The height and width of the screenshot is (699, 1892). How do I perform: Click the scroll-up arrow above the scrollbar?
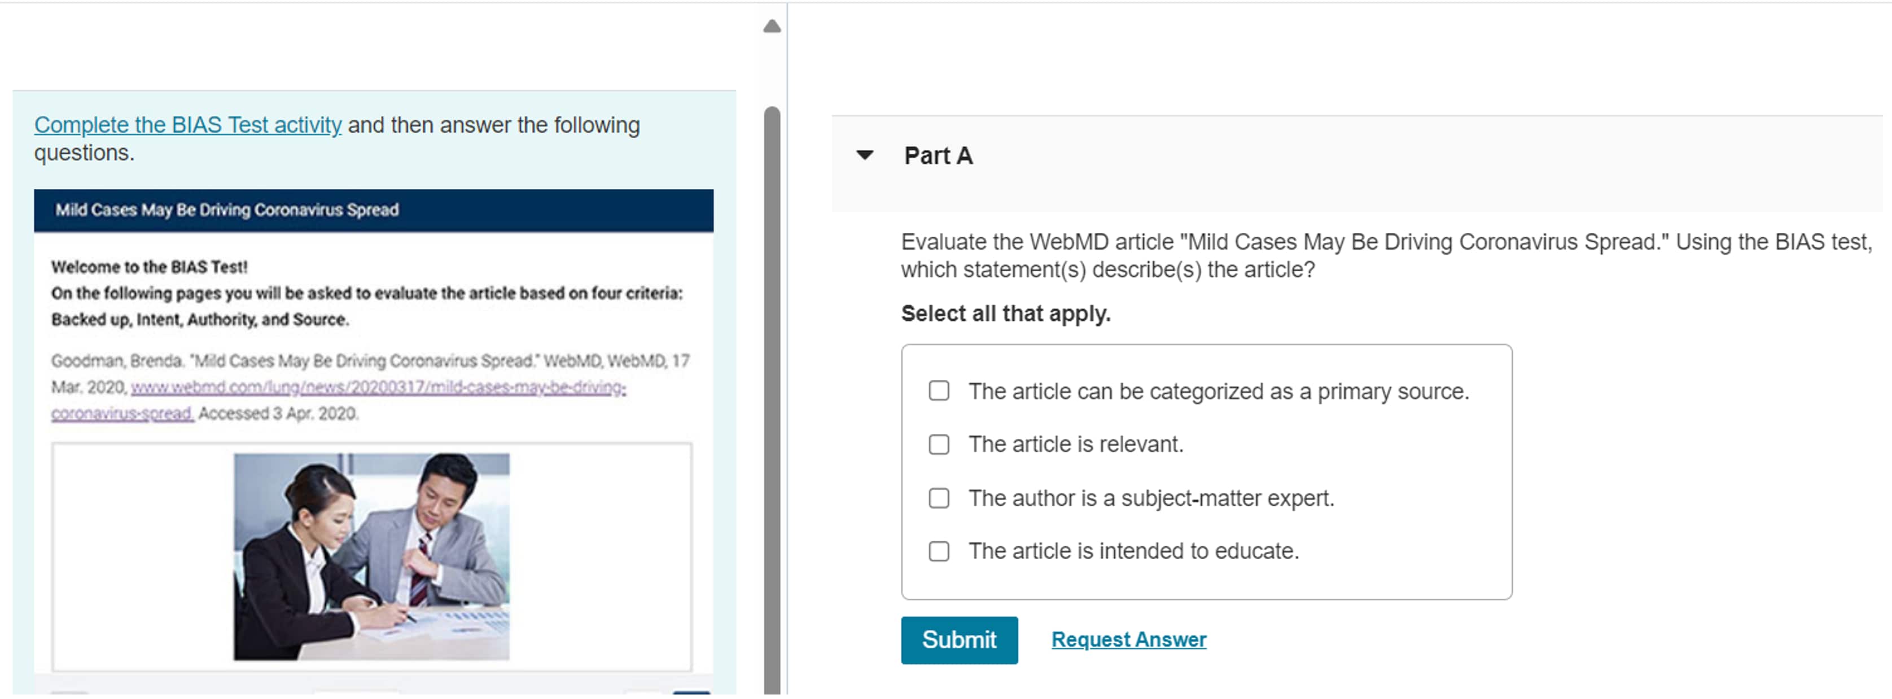pos(771,27)
